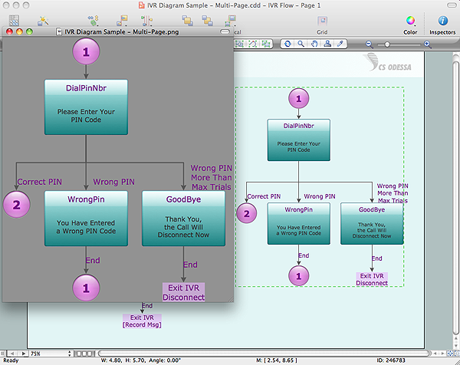Click the zoom out magnifier icon

click(x=369, y=45)
